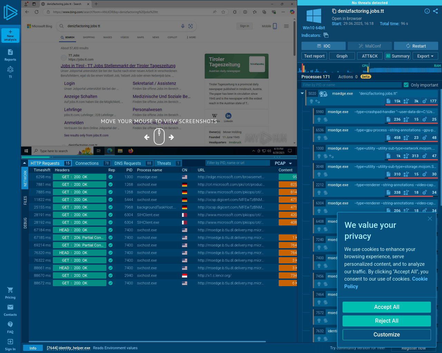Click the msedge process icon for PID 5020
Viewport: 442px width, 353px height.
point(323,94)
